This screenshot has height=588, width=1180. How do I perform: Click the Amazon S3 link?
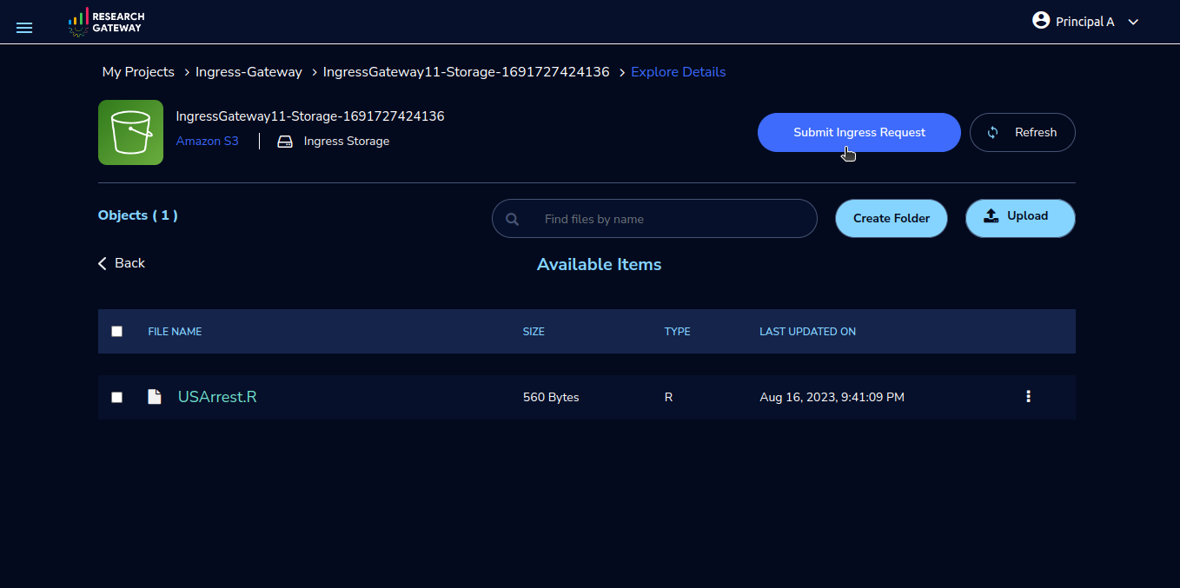coord(207,141)
